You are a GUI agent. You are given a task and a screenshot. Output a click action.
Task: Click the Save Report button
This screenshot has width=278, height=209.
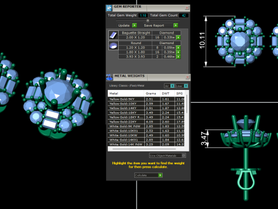[x=160, y=26]
